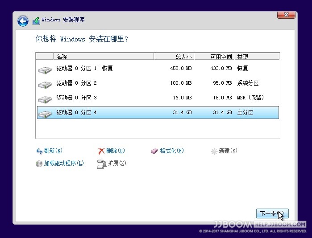The height and width of the screenshot is (238, 312).
Task: Click the pink eraser format icon
Action: (x=154, y=151)
